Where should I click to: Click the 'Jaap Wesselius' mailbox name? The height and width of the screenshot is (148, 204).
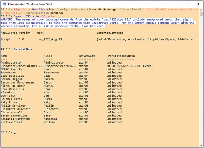tap(12, 76)
